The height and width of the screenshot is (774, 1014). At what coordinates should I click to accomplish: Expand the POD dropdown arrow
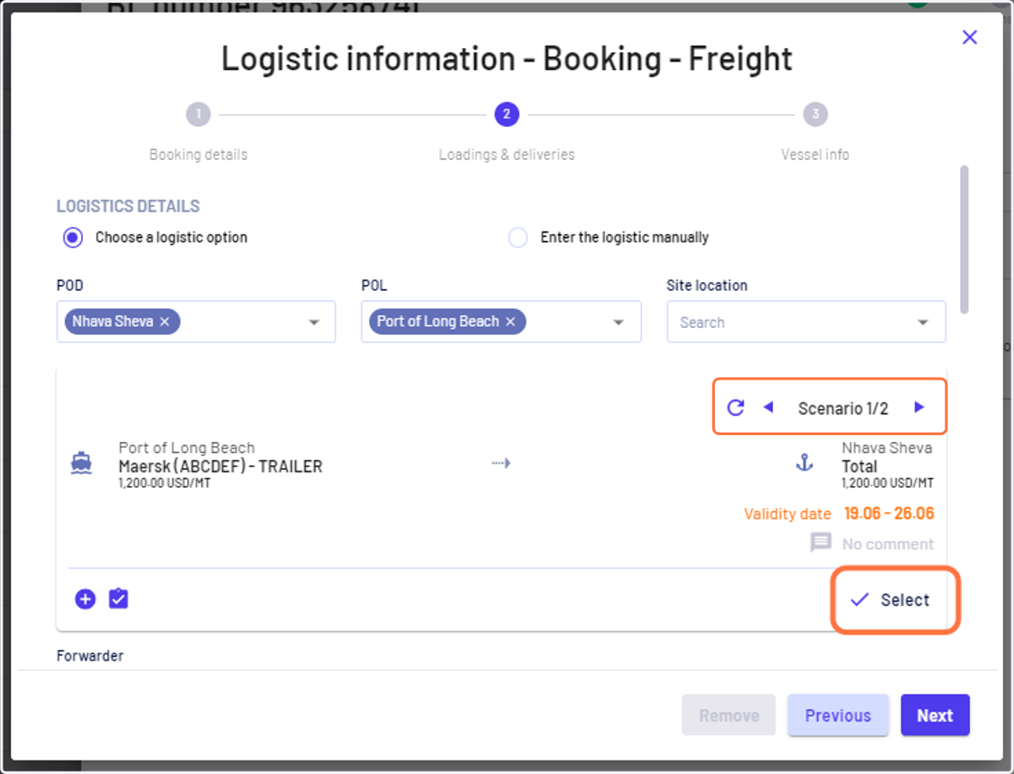(x=314, y=323)
